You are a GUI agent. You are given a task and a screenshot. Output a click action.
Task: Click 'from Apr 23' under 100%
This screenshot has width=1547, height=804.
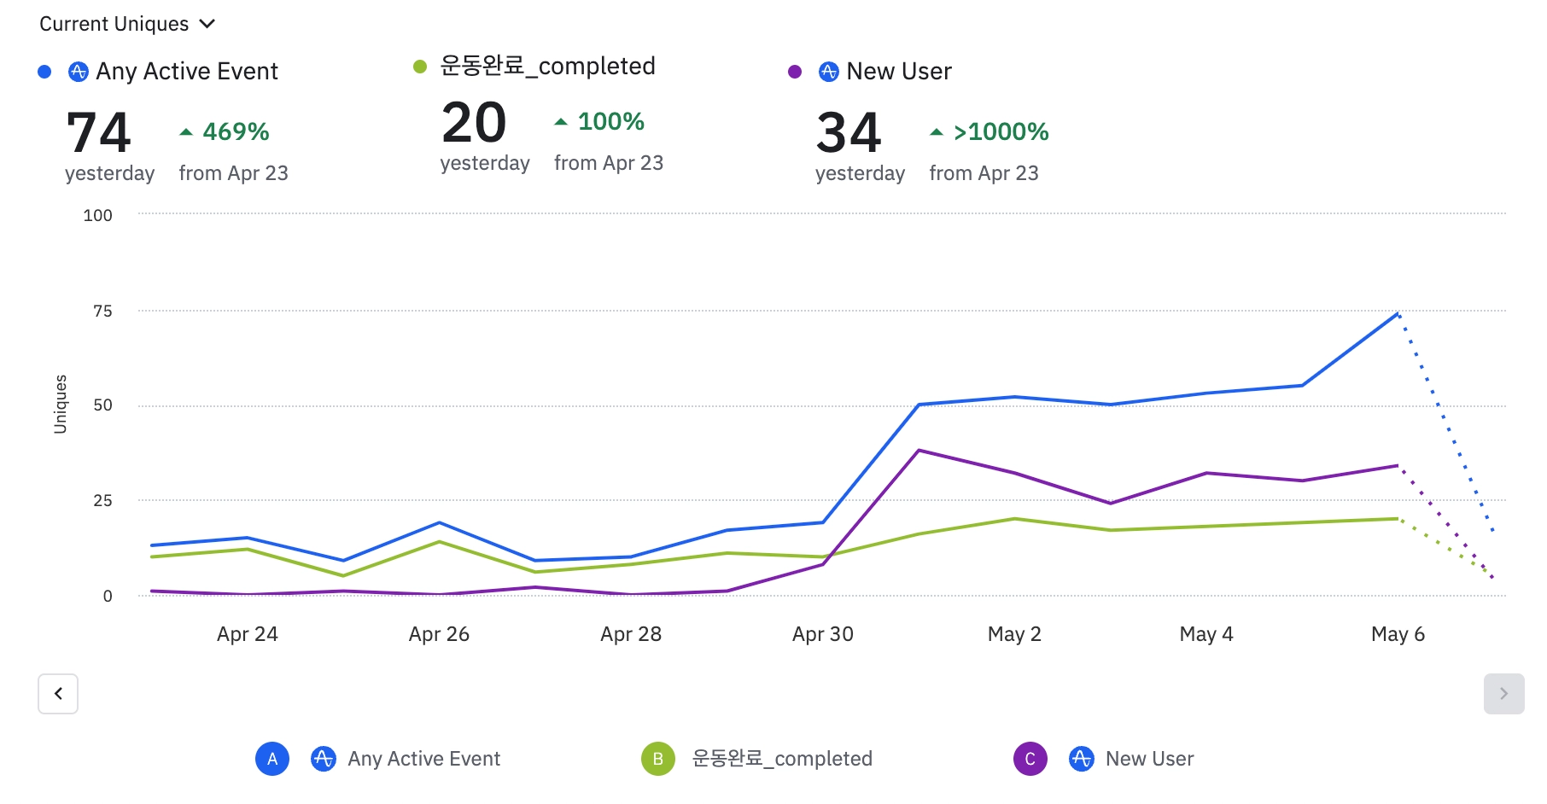click(609, 163)
